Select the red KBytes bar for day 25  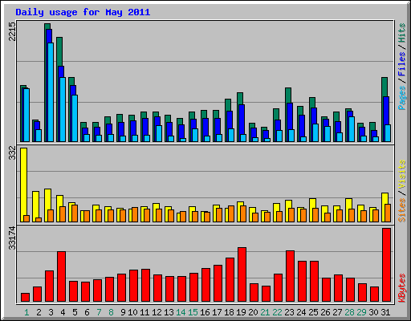pos(314,282)
